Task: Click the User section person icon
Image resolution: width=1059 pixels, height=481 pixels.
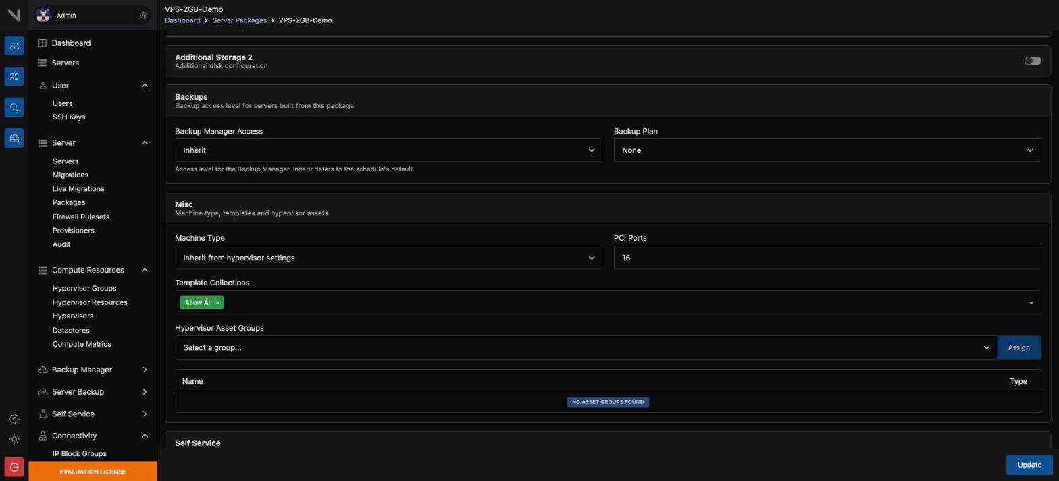Action: click(43, 86)
